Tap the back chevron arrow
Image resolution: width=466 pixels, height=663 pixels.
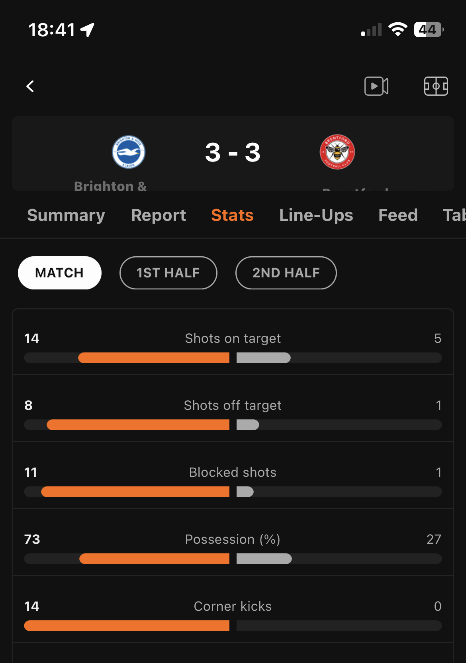pyautogui.click(x=30, y=86)
